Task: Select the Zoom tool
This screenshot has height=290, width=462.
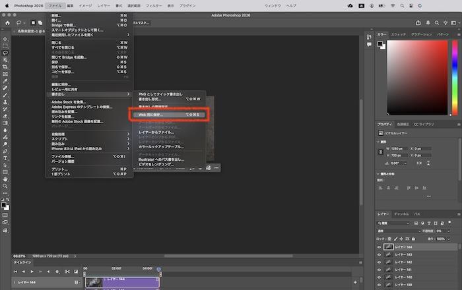Action: click(5, 186)
